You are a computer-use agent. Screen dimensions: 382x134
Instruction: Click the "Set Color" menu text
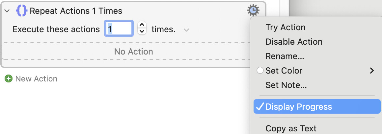(284, 71)
